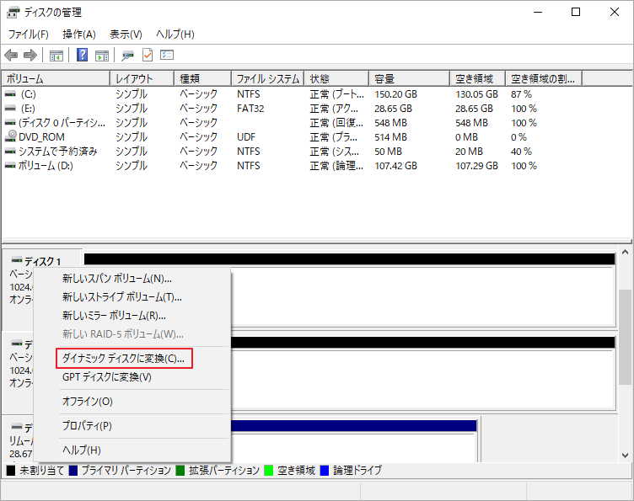Click the 150.20 GB capacity cell

[396, 94]
